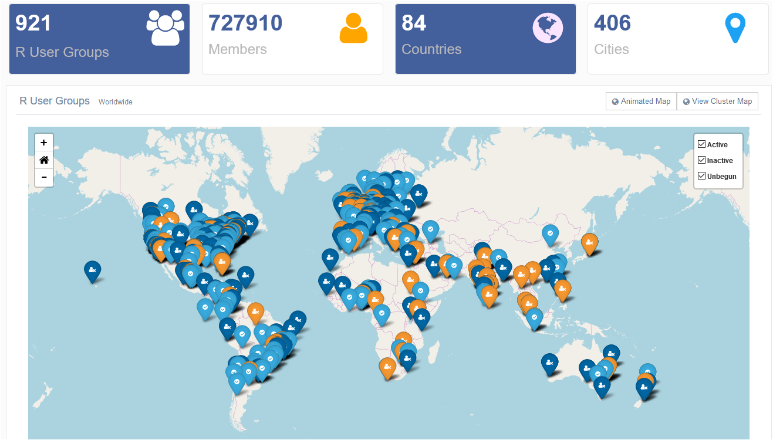Reset map view with the home icon

pyautogui.click(x=44, y=160)
